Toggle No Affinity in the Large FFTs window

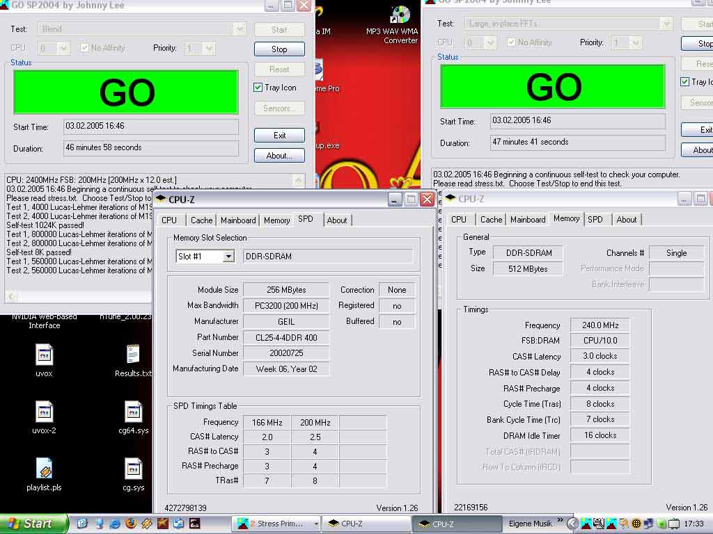pos(511,42)
